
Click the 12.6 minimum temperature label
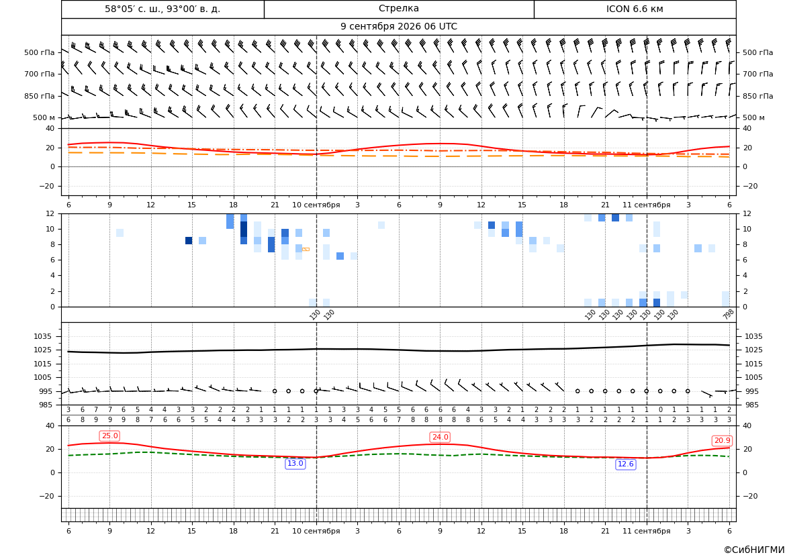click(x=625, y=464)
